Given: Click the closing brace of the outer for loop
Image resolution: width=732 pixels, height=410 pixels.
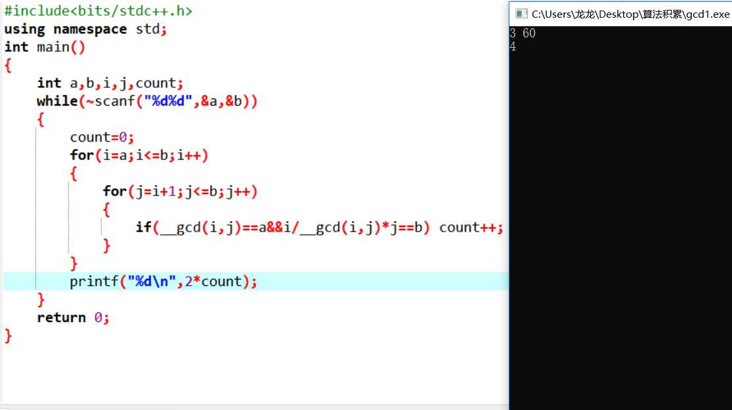Looking at the screenshot, I should point(74,264).
